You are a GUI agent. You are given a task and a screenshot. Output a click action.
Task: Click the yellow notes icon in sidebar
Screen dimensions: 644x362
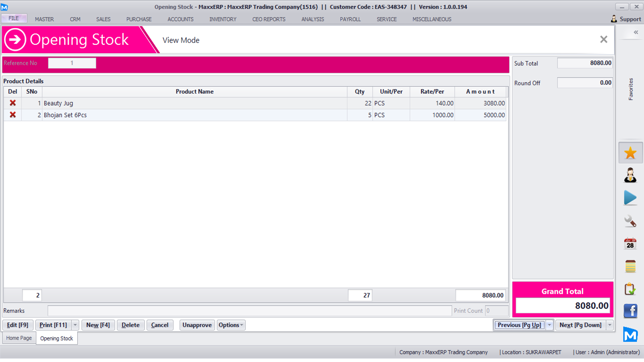[630, 266]
